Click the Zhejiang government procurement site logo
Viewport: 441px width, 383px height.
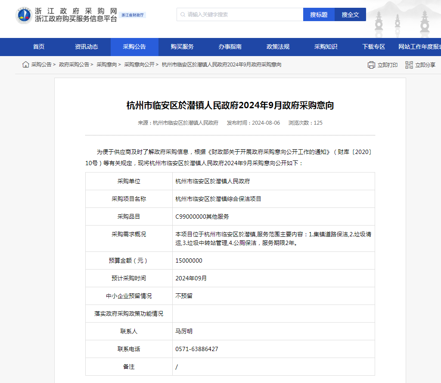24,15
